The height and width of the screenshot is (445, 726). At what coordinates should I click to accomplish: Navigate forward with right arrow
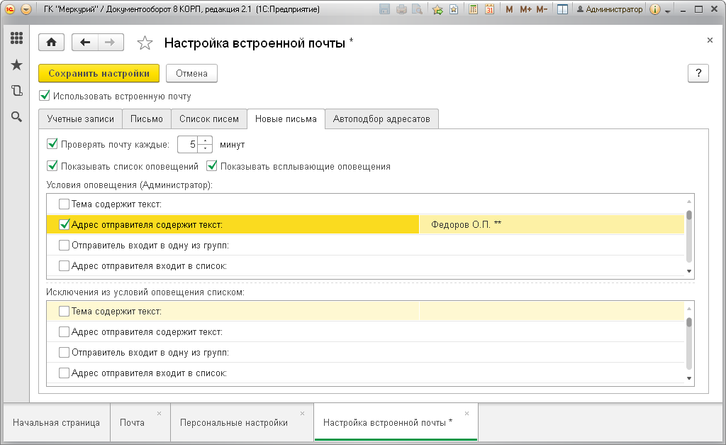(110, 43)
